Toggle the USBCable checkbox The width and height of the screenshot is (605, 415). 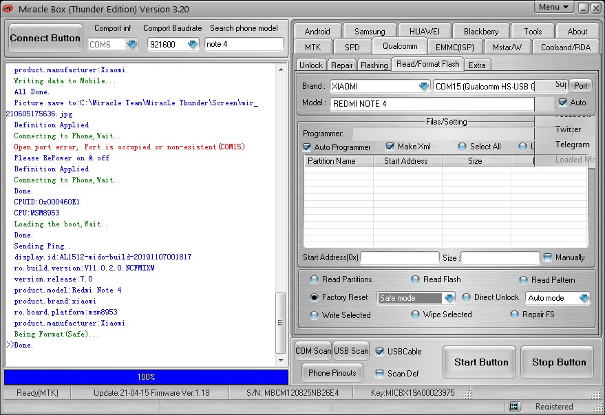(x=380, y=352)
